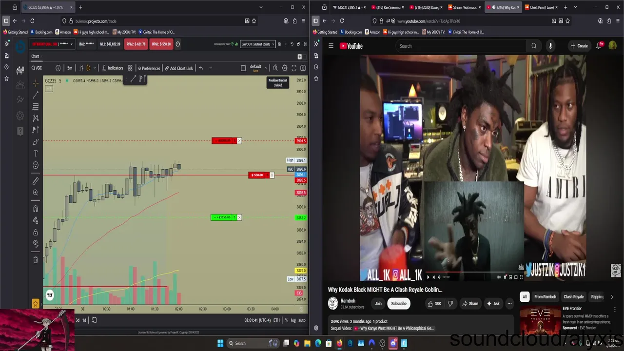Toggle percent scale option
624x351 pixels.
click(x=287, y=320)
